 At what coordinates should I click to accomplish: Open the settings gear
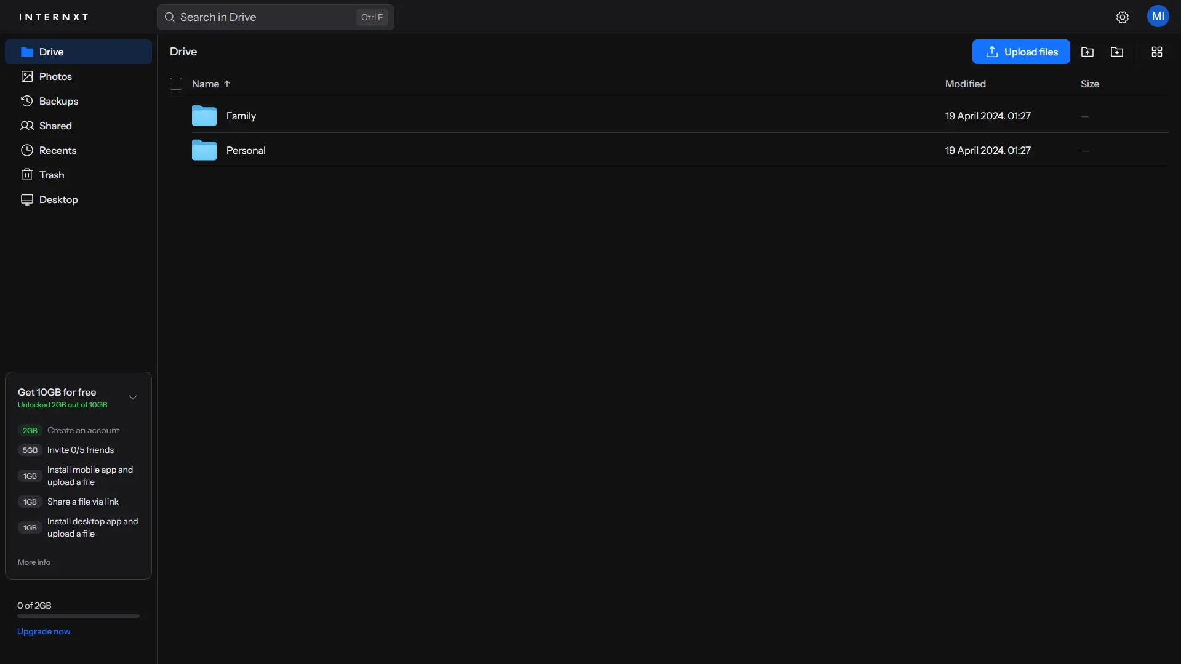pos(1123,17)
